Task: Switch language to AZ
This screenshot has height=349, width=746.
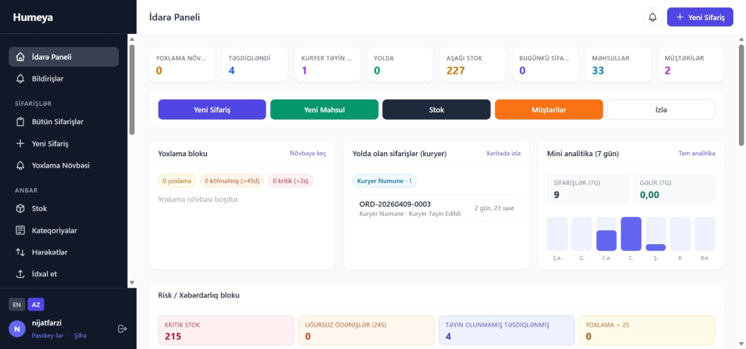Action: pyautogui.click(x=36, y=305)
